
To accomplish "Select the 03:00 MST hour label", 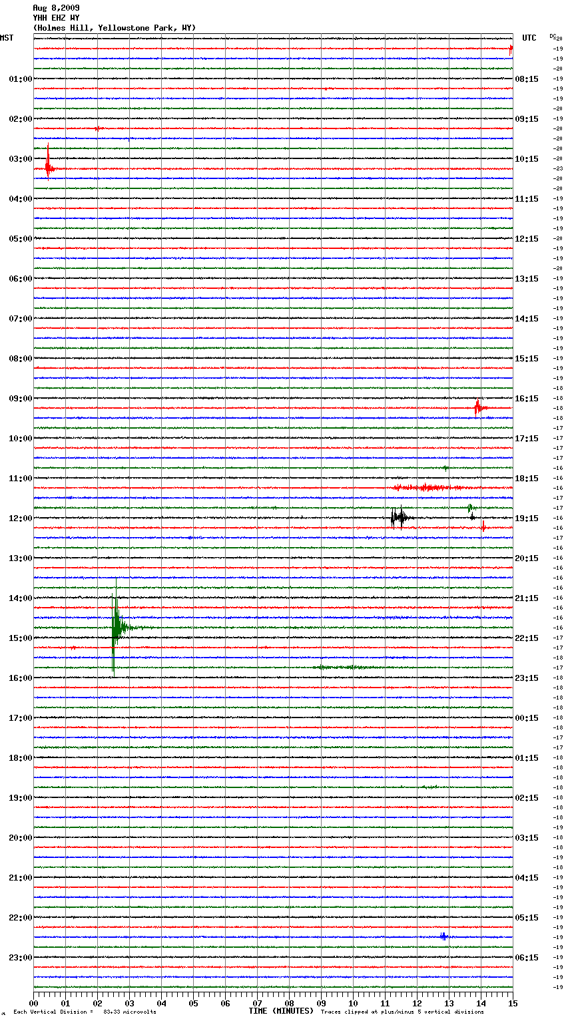I will tap(21, 159).
